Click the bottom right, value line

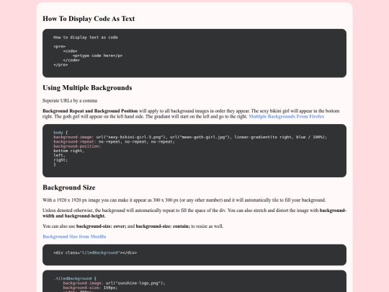point(68,151)
